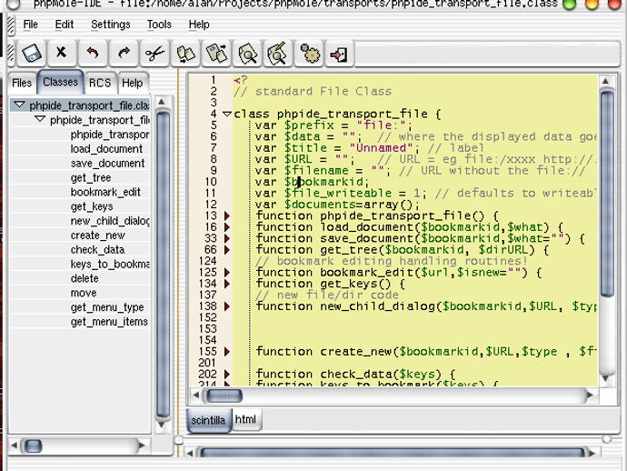Click the class tree horizontal scroll-left arrow
Screen dimensions: 627x471
coord(15,446)
